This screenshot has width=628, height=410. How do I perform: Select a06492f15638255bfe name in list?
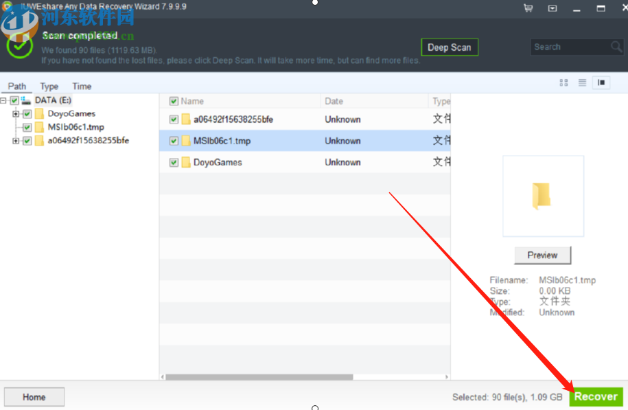pos(233,119)
